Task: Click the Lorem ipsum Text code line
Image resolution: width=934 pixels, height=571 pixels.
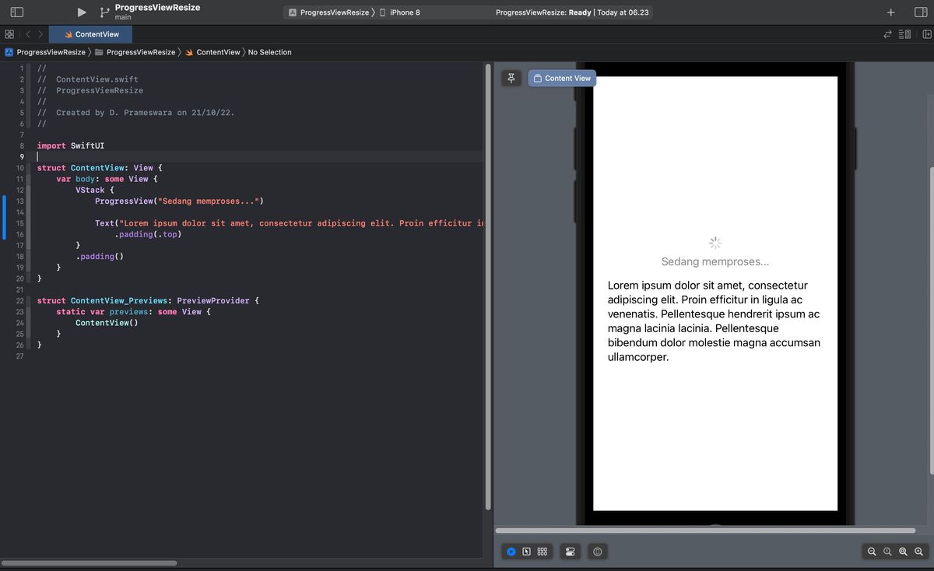Action: coord(290,223)
